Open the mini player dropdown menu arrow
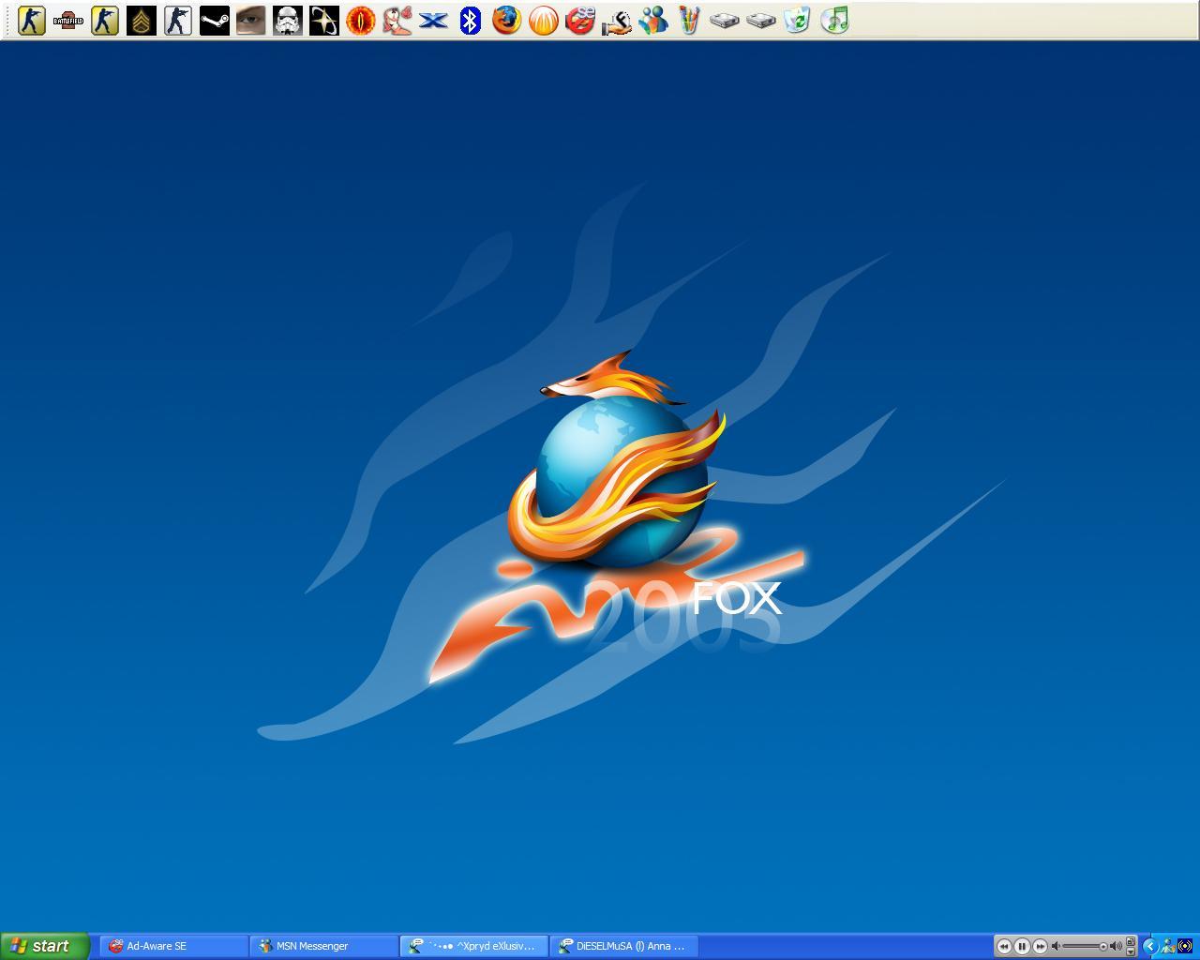This screenshot has height=960, width=1200. tap(1131, 952)
